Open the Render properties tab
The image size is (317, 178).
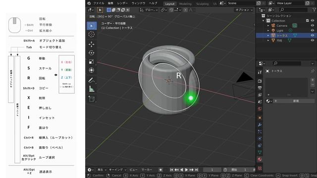260,81
